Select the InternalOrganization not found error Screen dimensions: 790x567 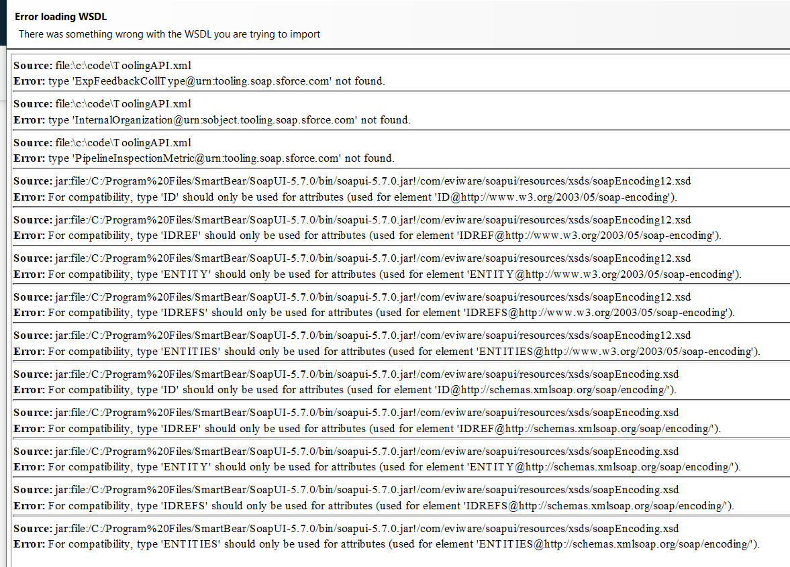point(211,120)
